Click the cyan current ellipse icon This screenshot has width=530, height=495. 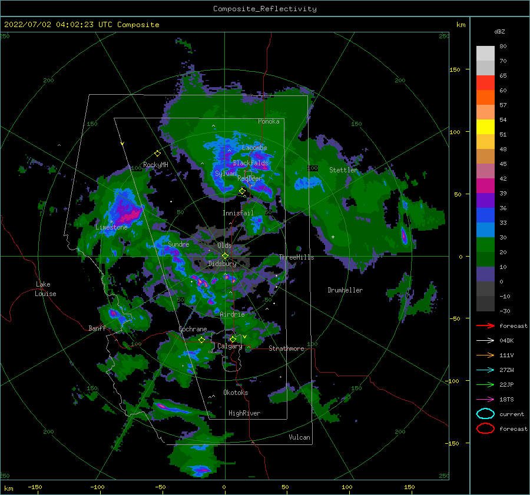click(485, 414)
